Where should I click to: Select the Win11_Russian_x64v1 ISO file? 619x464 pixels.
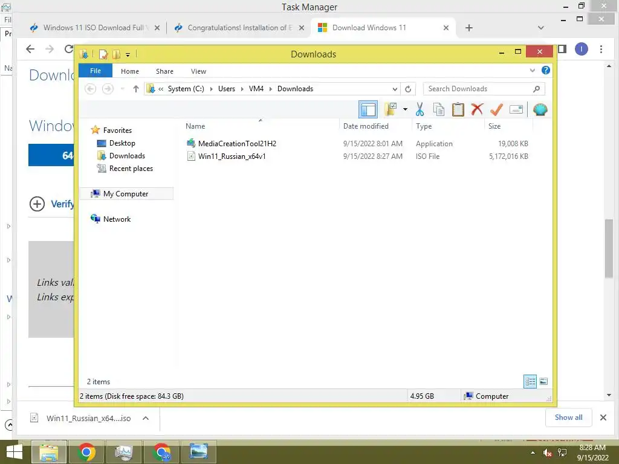coord(232,156)
